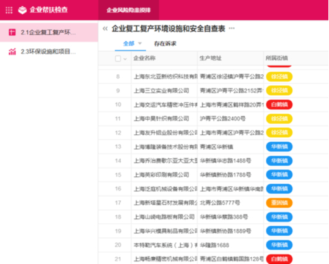Click the 企业帮扶检查 app title

pos(49,10)
